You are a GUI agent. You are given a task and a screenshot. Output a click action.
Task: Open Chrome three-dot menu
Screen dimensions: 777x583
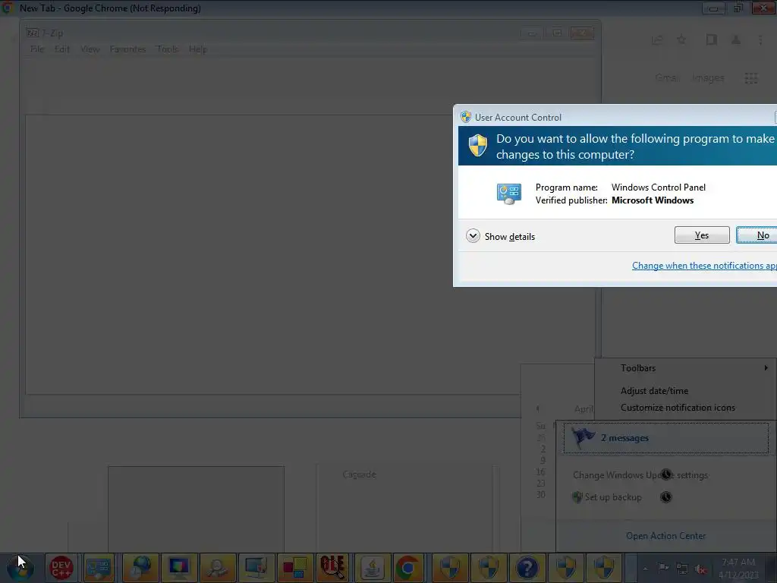[x=760, y=39]
